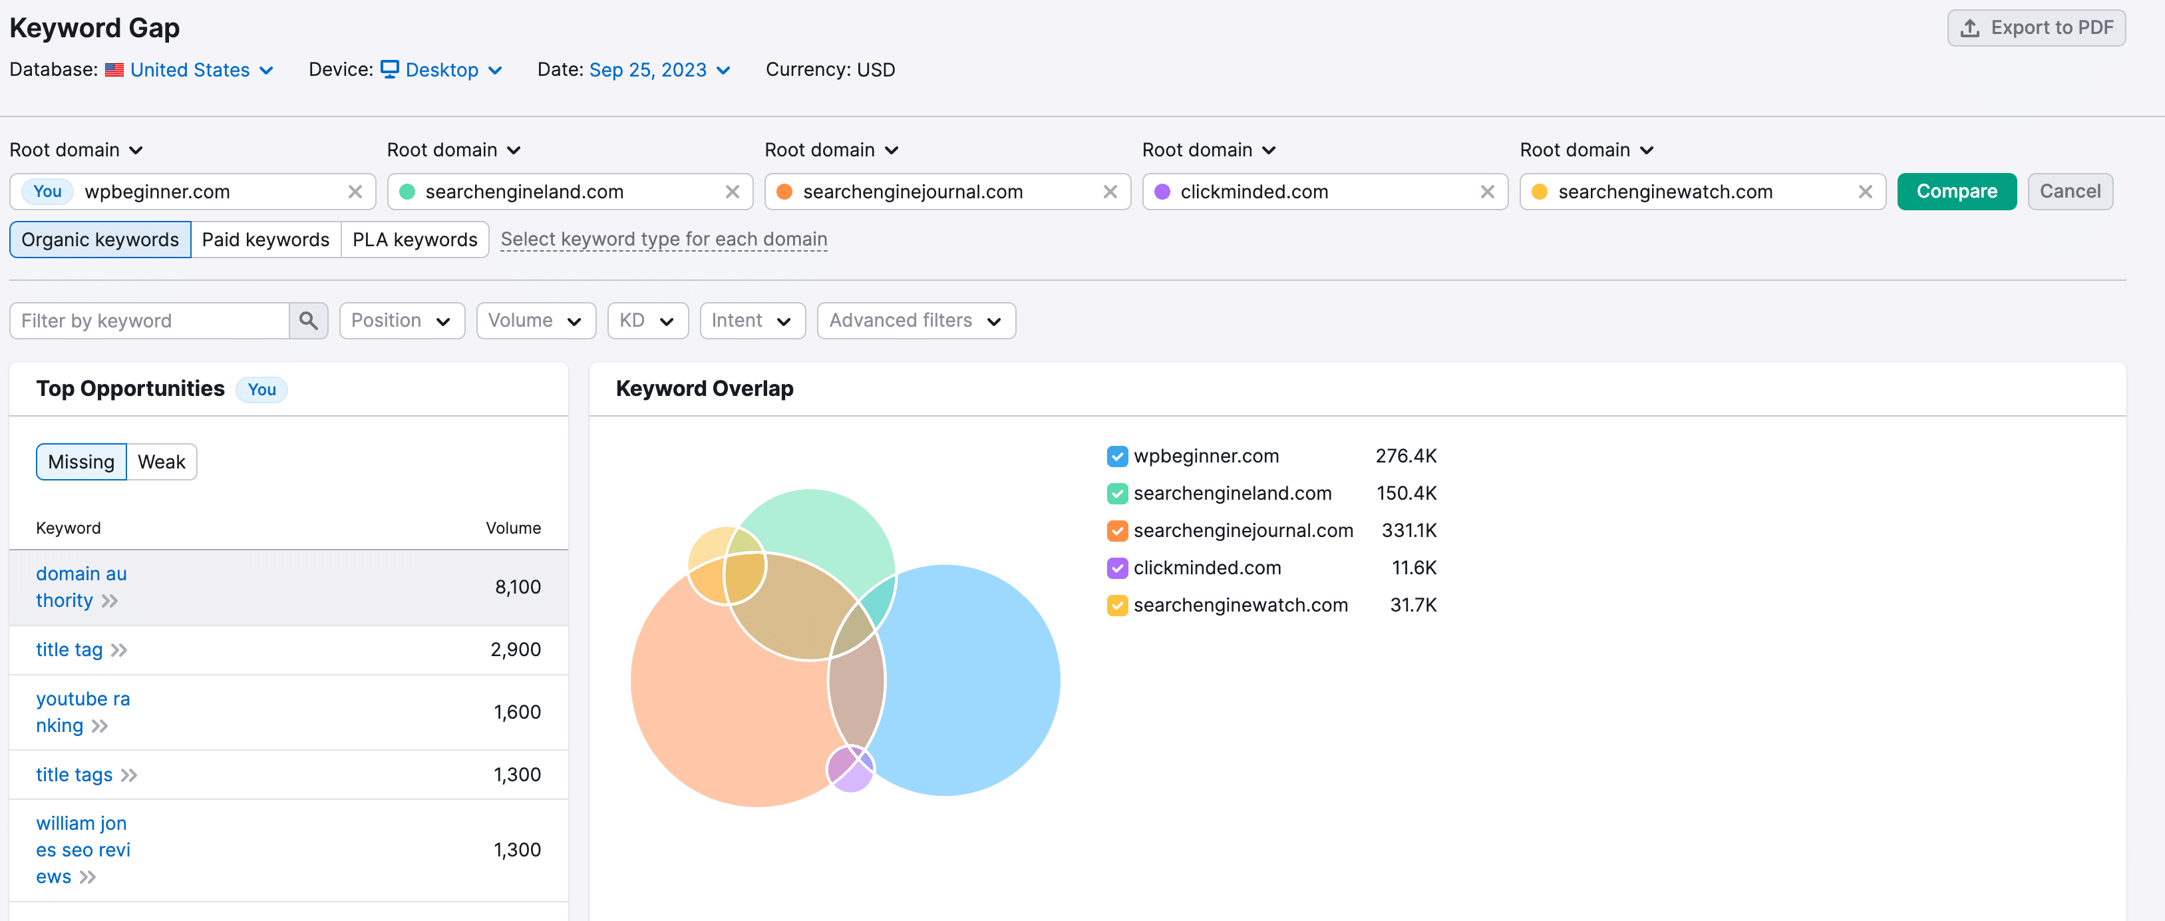Select the PLA keywords tab
Image resolution: width=2165 pixels, height=921 pixels.
(415, 240)
